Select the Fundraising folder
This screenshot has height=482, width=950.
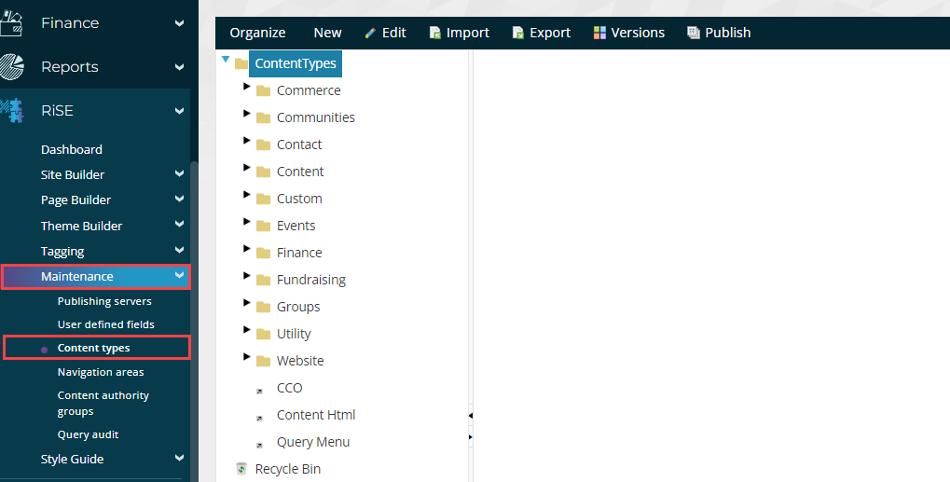tap(310, 280)
